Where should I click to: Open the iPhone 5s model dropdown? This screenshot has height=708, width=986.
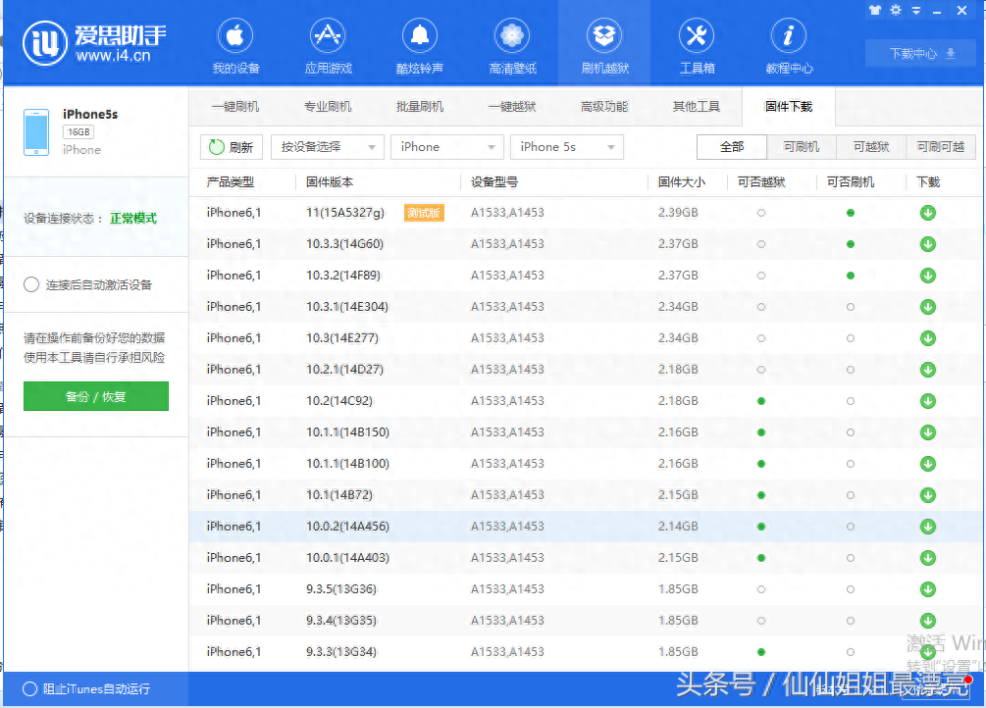click(x=566, y=146)
